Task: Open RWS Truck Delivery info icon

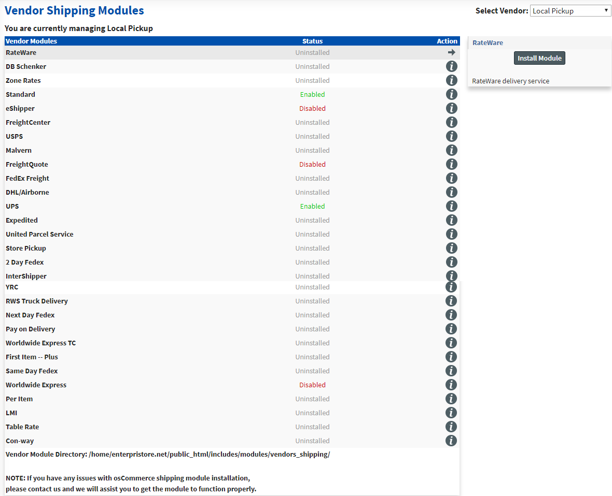Action: [x=451, y=301]
